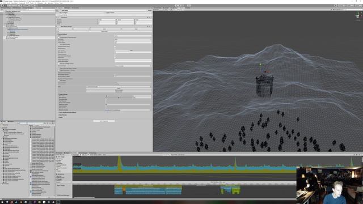Open the Layers dropdown in the top-right toolbar

[x=350, y=5]
